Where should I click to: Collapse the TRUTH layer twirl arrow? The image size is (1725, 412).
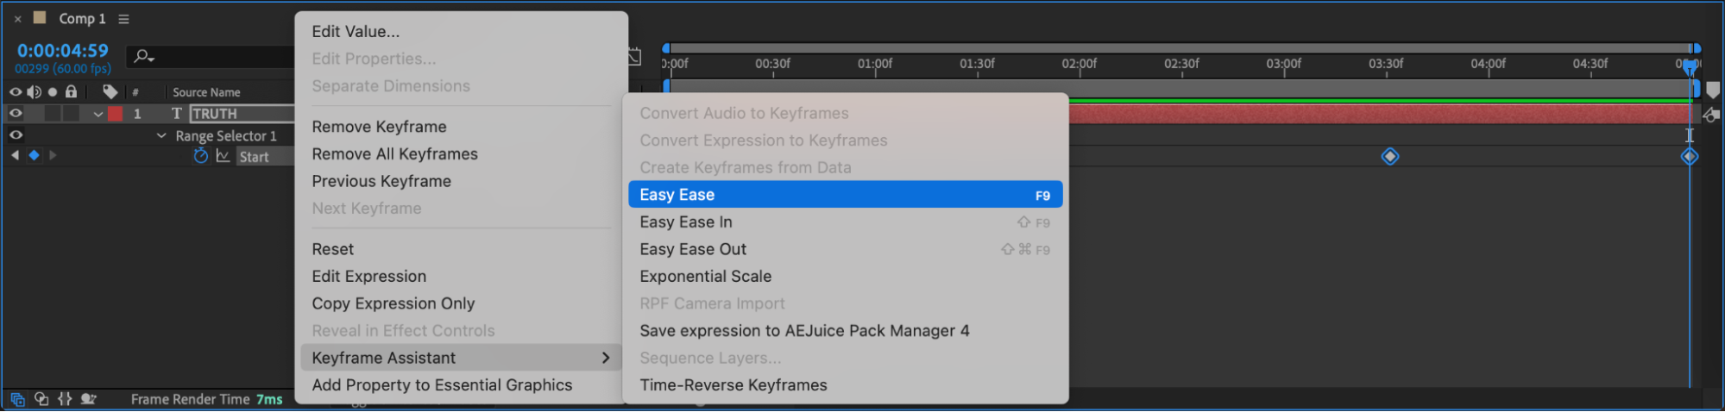(98, 114)
